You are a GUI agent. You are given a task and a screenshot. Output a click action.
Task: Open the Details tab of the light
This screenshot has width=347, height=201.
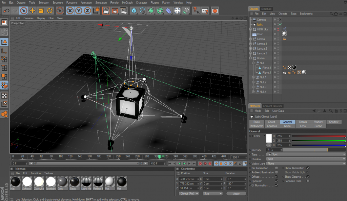303,122
